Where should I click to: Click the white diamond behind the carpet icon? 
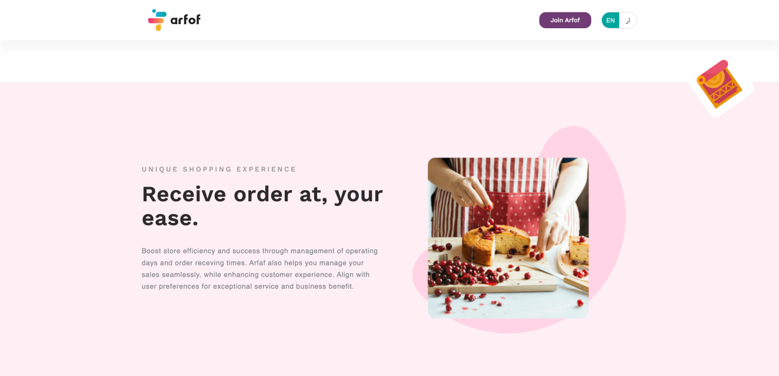coord(721,88)
